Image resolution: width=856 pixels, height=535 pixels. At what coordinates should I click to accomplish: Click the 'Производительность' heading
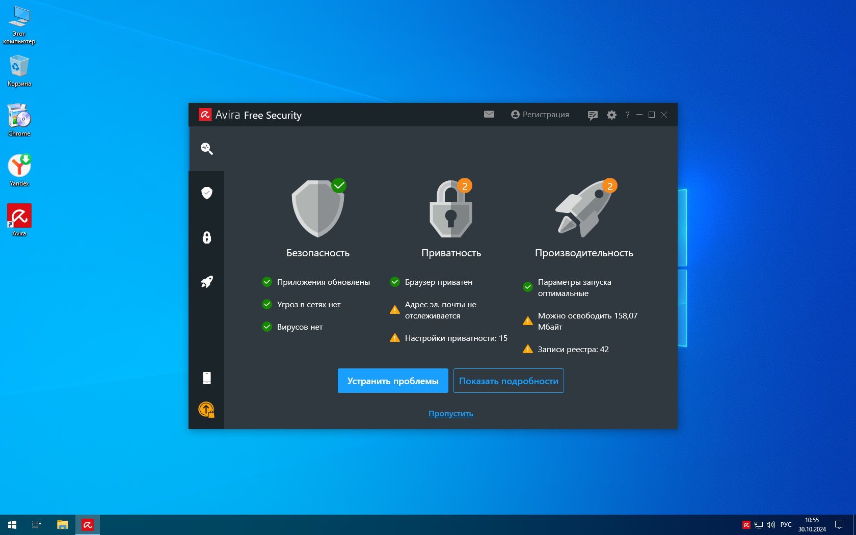click(x=584, y=253)
